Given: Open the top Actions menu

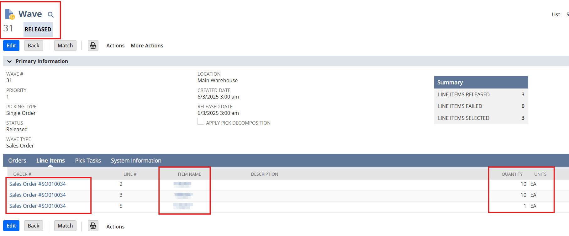Looking at the screenshot, I should point(115,46).
